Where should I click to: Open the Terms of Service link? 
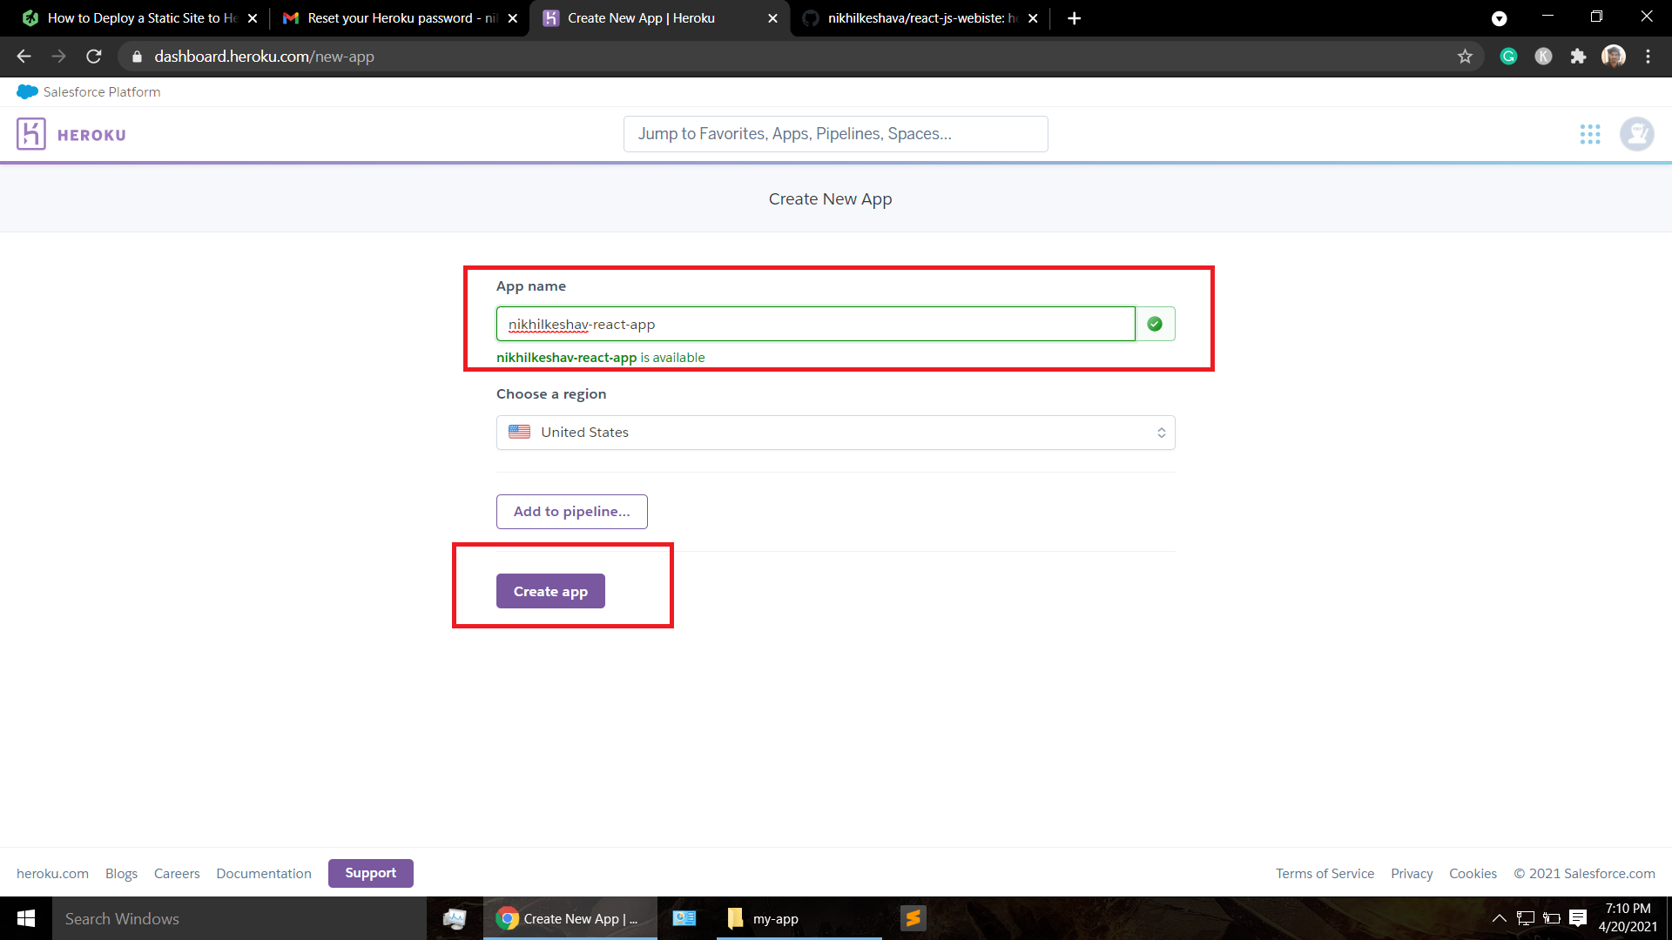pos(1325,873)
